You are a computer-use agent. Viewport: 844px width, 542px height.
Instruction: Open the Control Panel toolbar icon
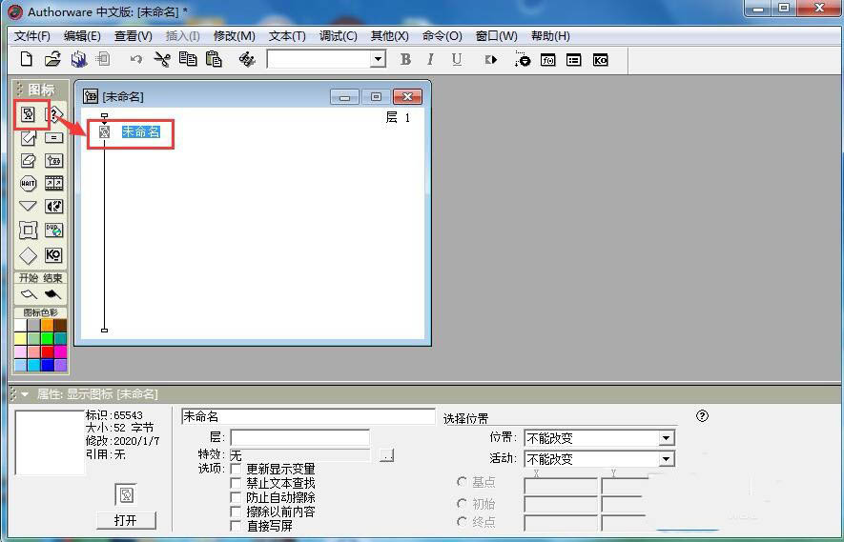pyautogui.click(x=522, y=59)
